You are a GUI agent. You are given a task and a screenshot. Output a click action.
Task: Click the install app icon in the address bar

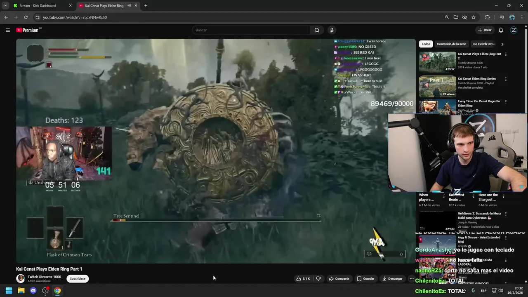pyautogui.click(x=456, y=17)
